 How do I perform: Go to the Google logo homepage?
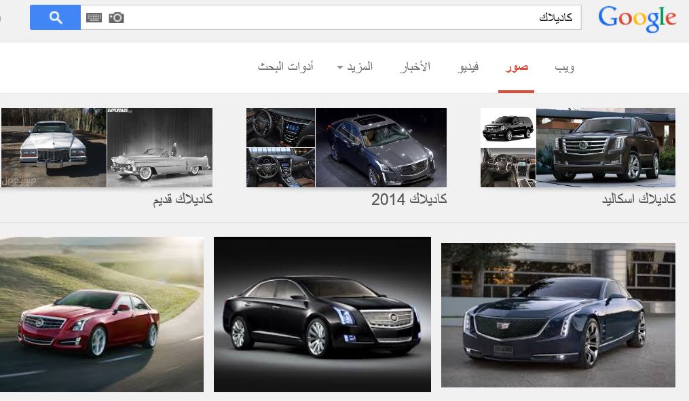tap(637, 18)
